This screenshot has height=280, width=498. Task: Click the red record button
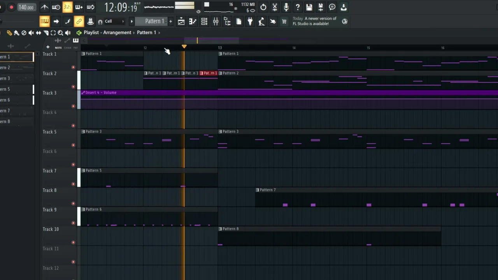pos(11,7)
